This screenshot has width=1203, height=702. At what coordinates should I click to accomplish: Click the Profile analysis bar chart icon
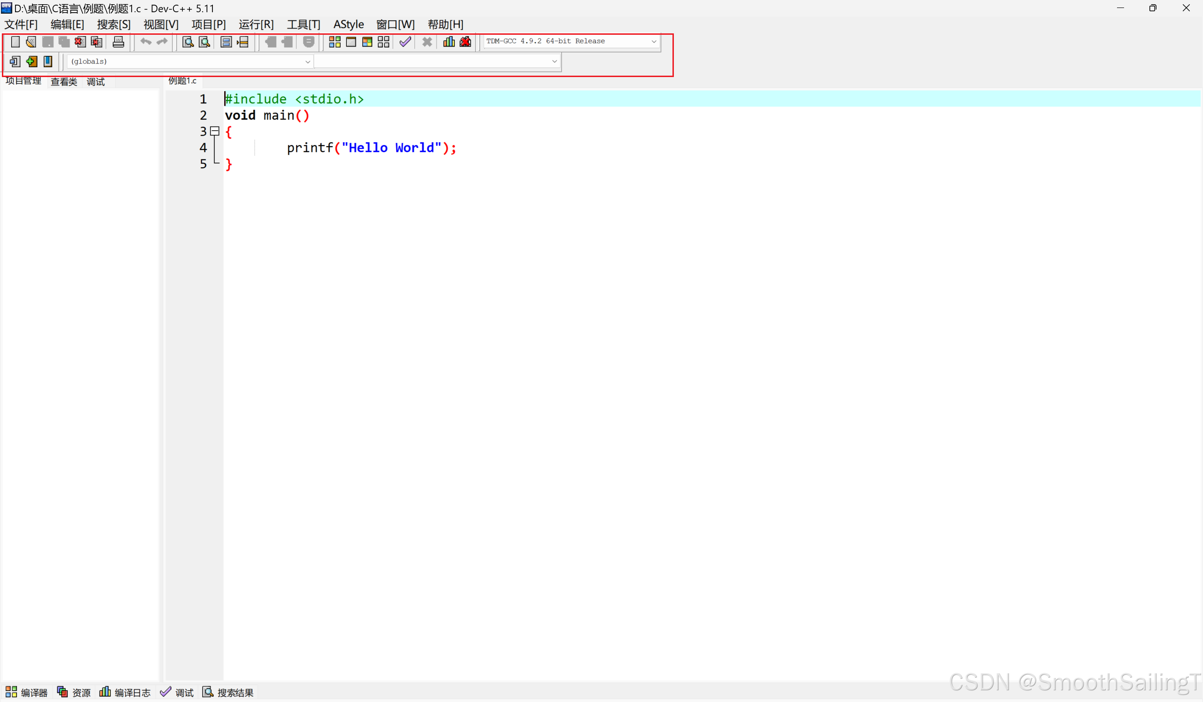click(449, 42)
